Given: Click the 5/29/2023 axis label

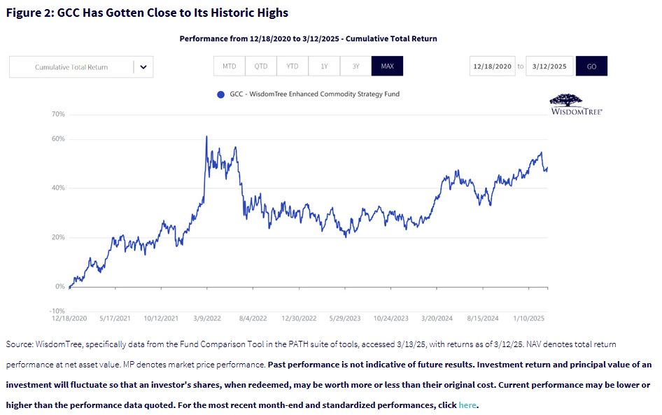Looking at the screenshot, I should point(344,318).
